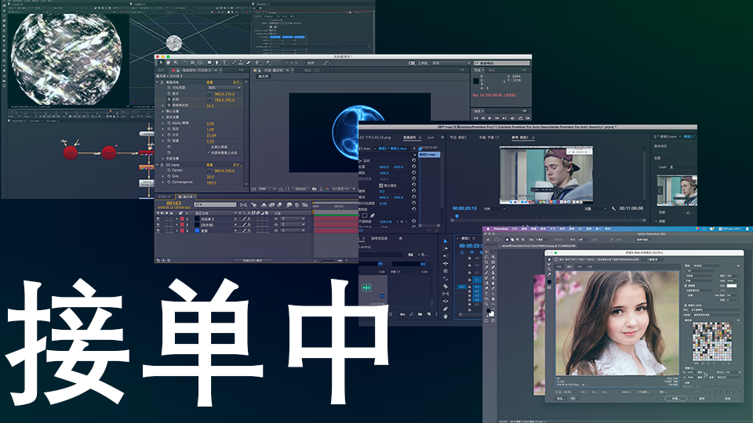Select the After Effects timeline composition tab
This screenshot has width=753, height=423.
point(187,197)
